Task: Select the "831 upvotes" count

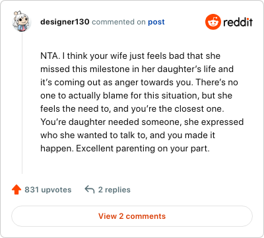Action: click(48, 190)
